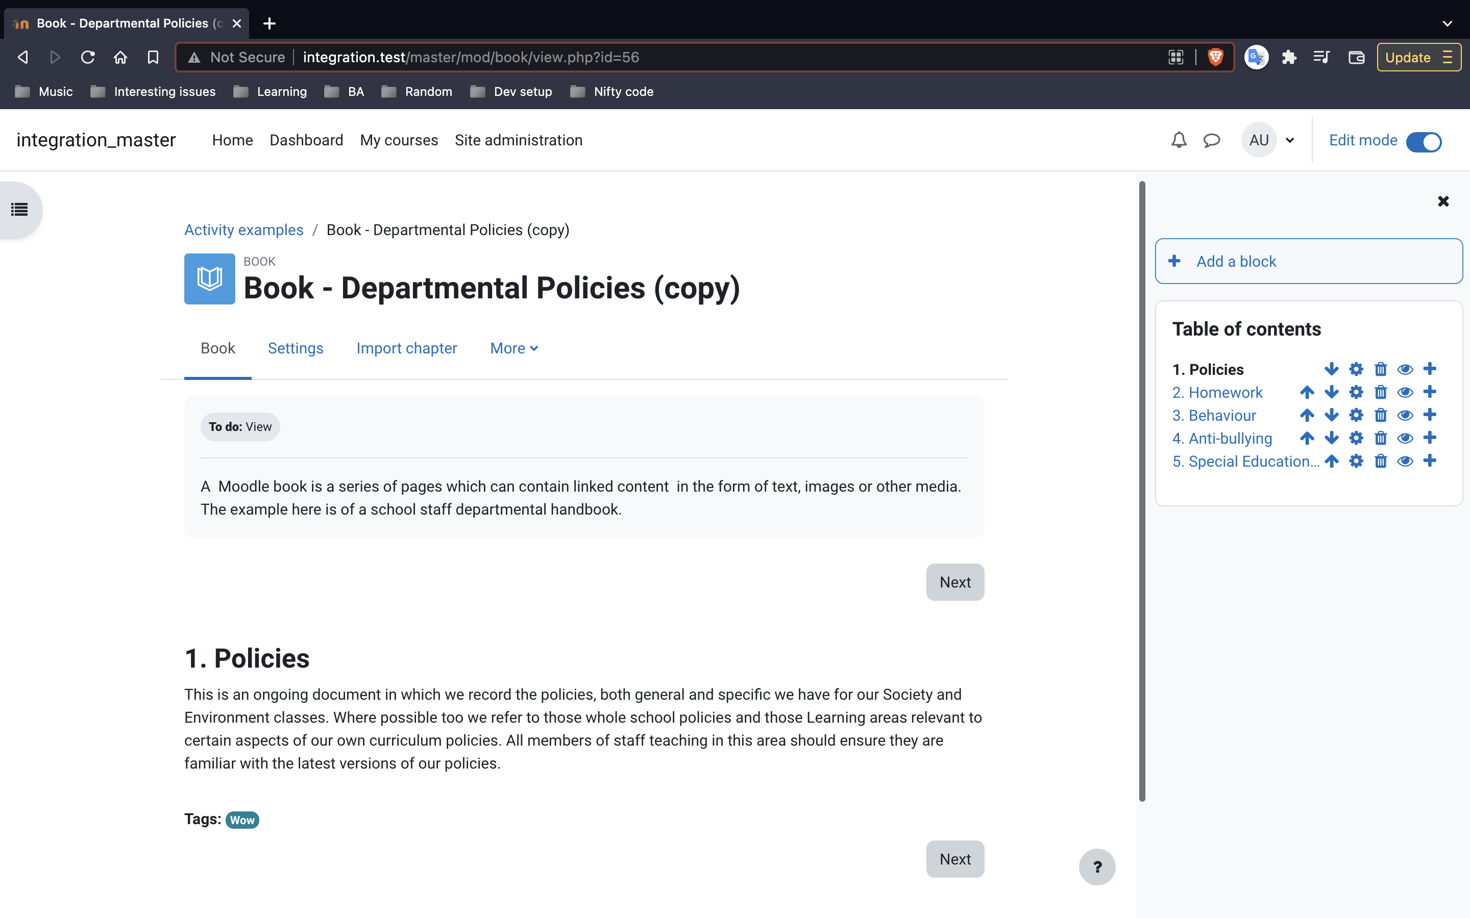The image size is (1470, 918).
Task: Open My courses from navigation
Action: click(399, 140)
